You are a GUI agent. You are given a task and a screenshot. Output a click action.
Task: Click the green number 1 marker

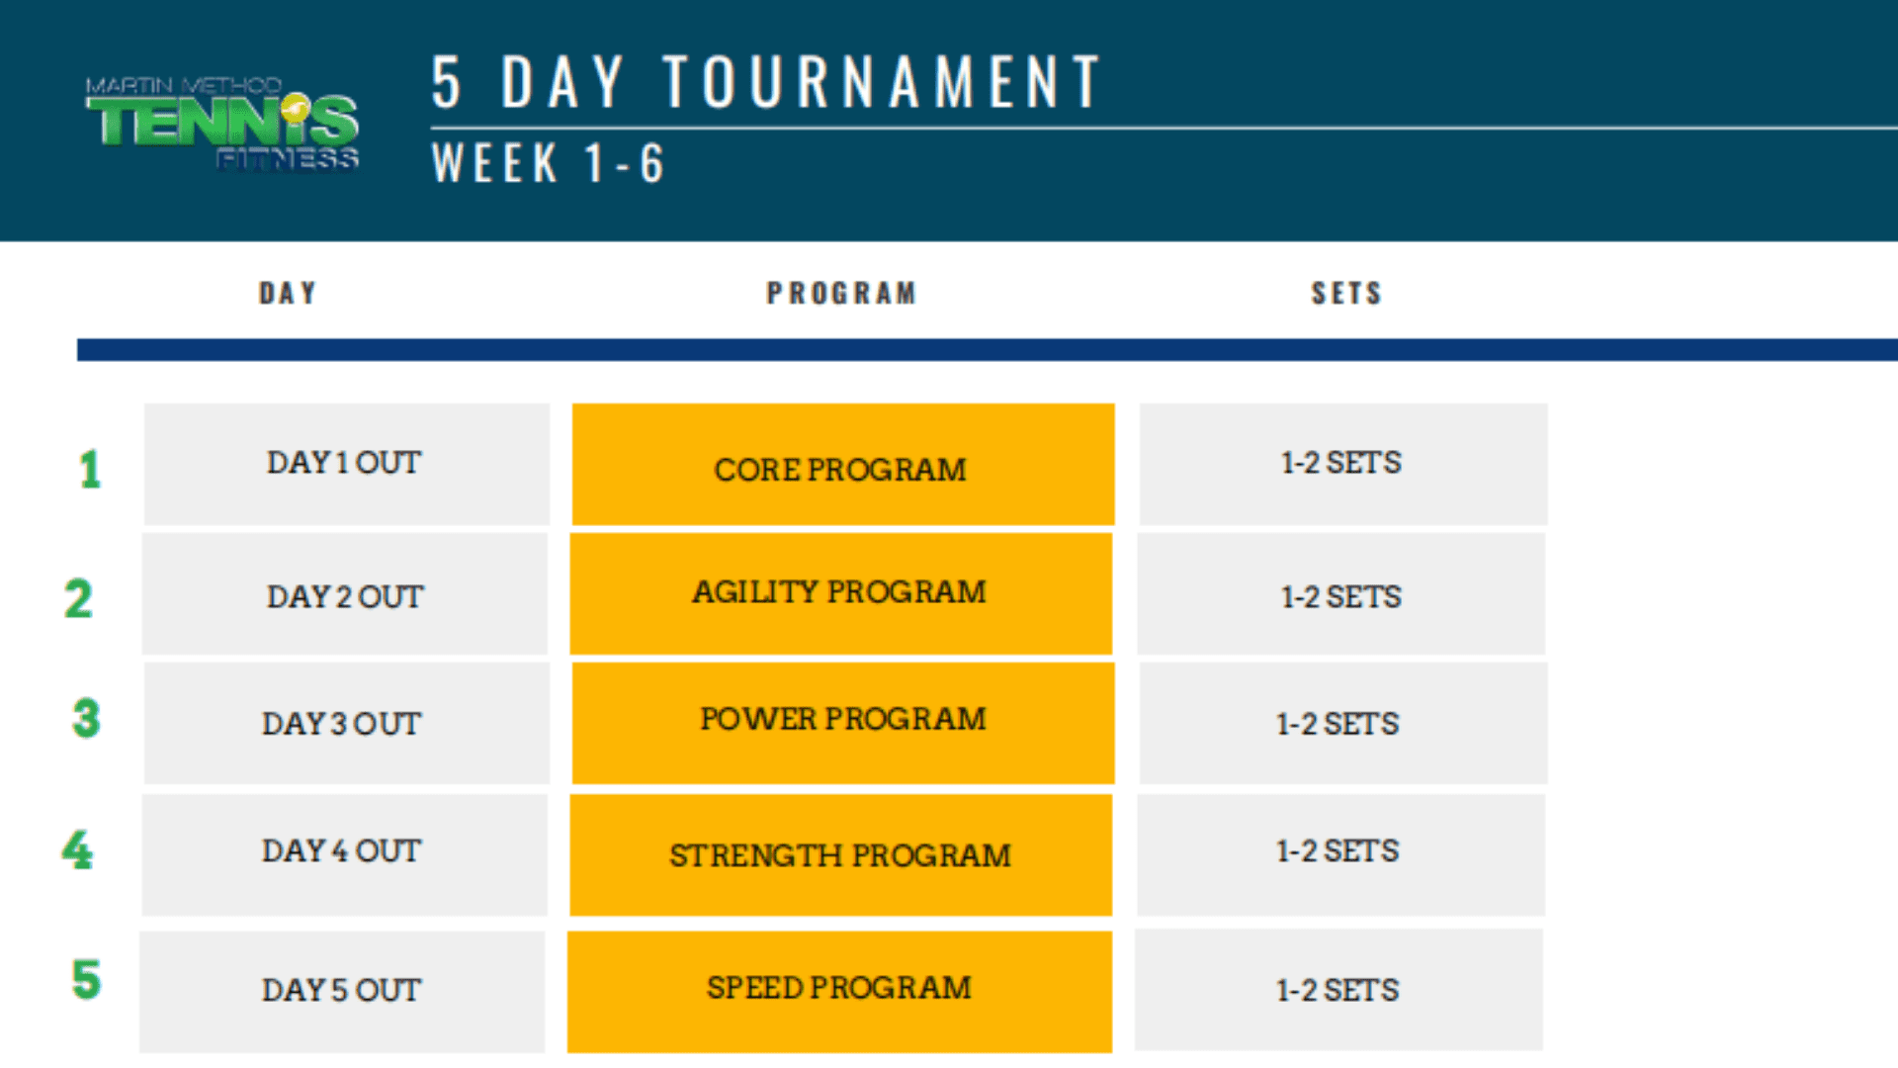90,469
